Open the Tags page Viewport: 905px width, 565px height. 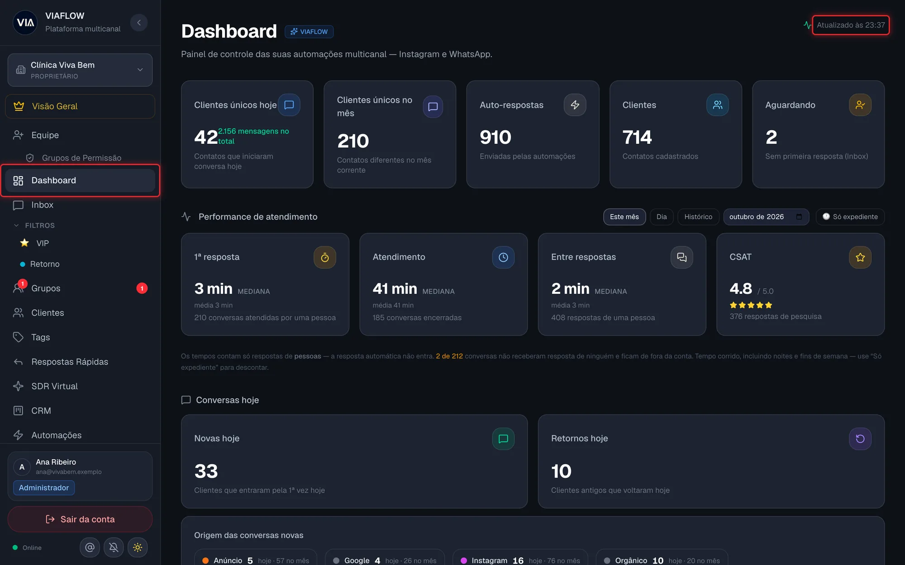(x=80, y=337)
